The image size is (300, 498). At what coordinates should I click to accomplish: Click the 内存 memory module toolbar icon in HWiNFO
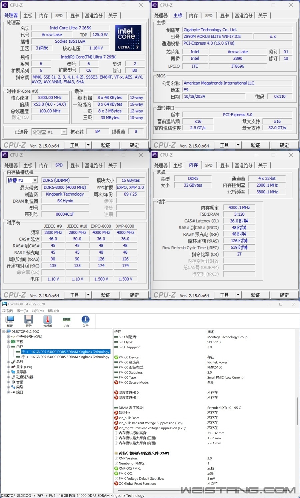tap(67, 320)
